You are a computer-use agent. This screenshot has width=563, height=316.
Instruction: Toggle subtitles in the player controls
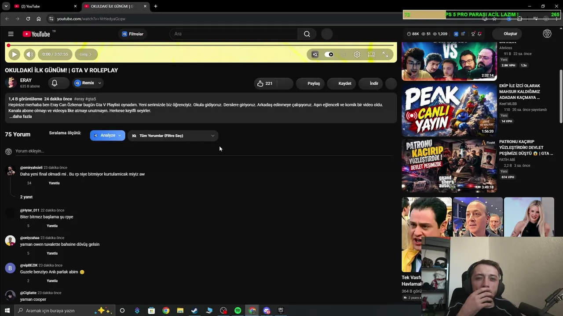tap(343, 54)
